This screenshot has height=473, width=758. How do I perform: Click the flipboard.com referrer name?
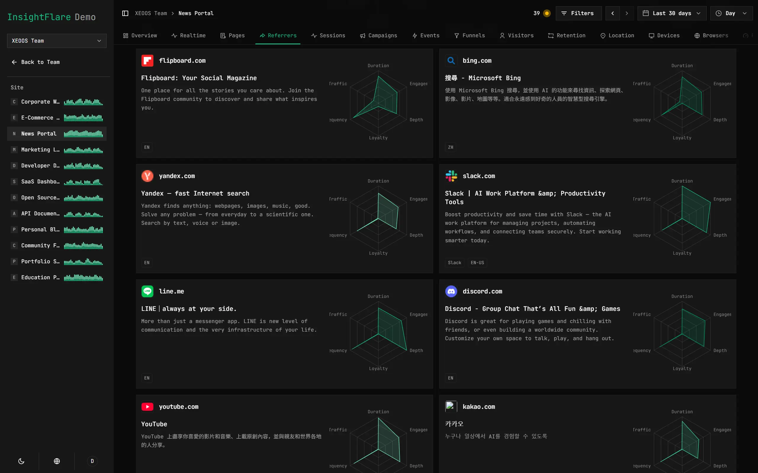coord(182,61)
